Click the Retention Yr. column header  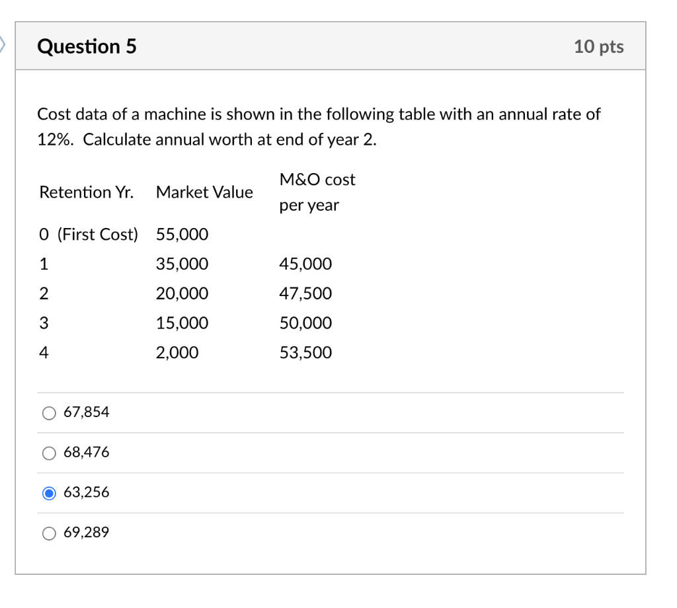86,192
